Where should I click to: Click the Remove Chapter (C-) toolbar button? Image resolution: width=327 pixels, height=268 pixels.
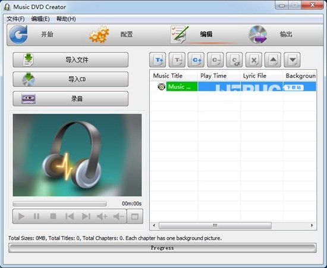[x=215, y=60]
